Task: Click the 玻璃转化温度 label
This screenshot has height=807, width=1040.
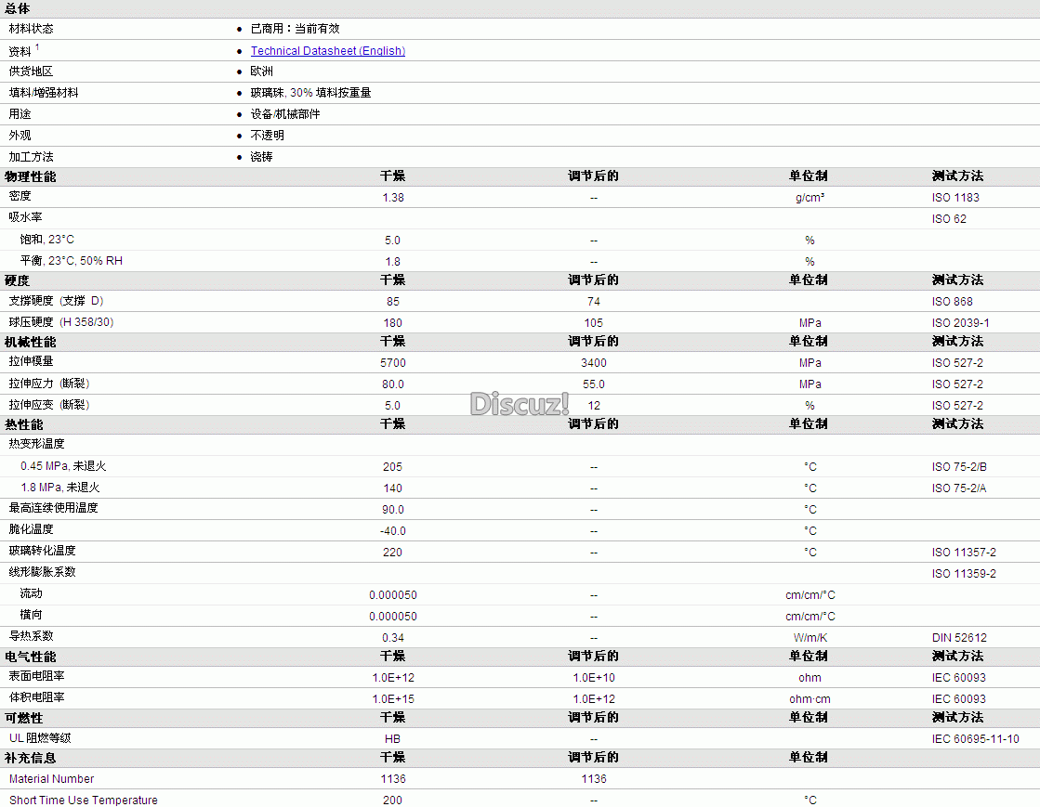Action: coord(43,551)
